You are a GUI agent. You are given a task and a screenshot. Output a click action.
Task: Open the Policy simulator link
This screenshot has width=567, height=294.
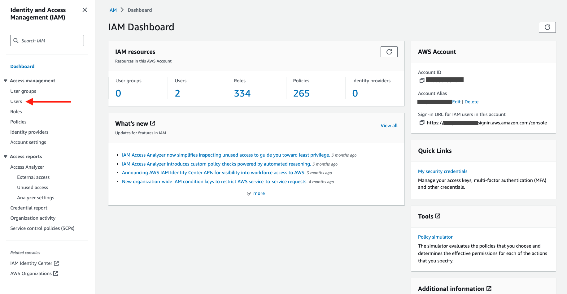point(435,237)
